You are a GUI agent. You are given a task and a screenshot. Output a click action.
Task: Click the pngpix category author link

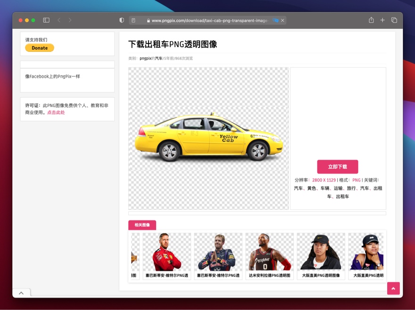[x=145, y=58]
